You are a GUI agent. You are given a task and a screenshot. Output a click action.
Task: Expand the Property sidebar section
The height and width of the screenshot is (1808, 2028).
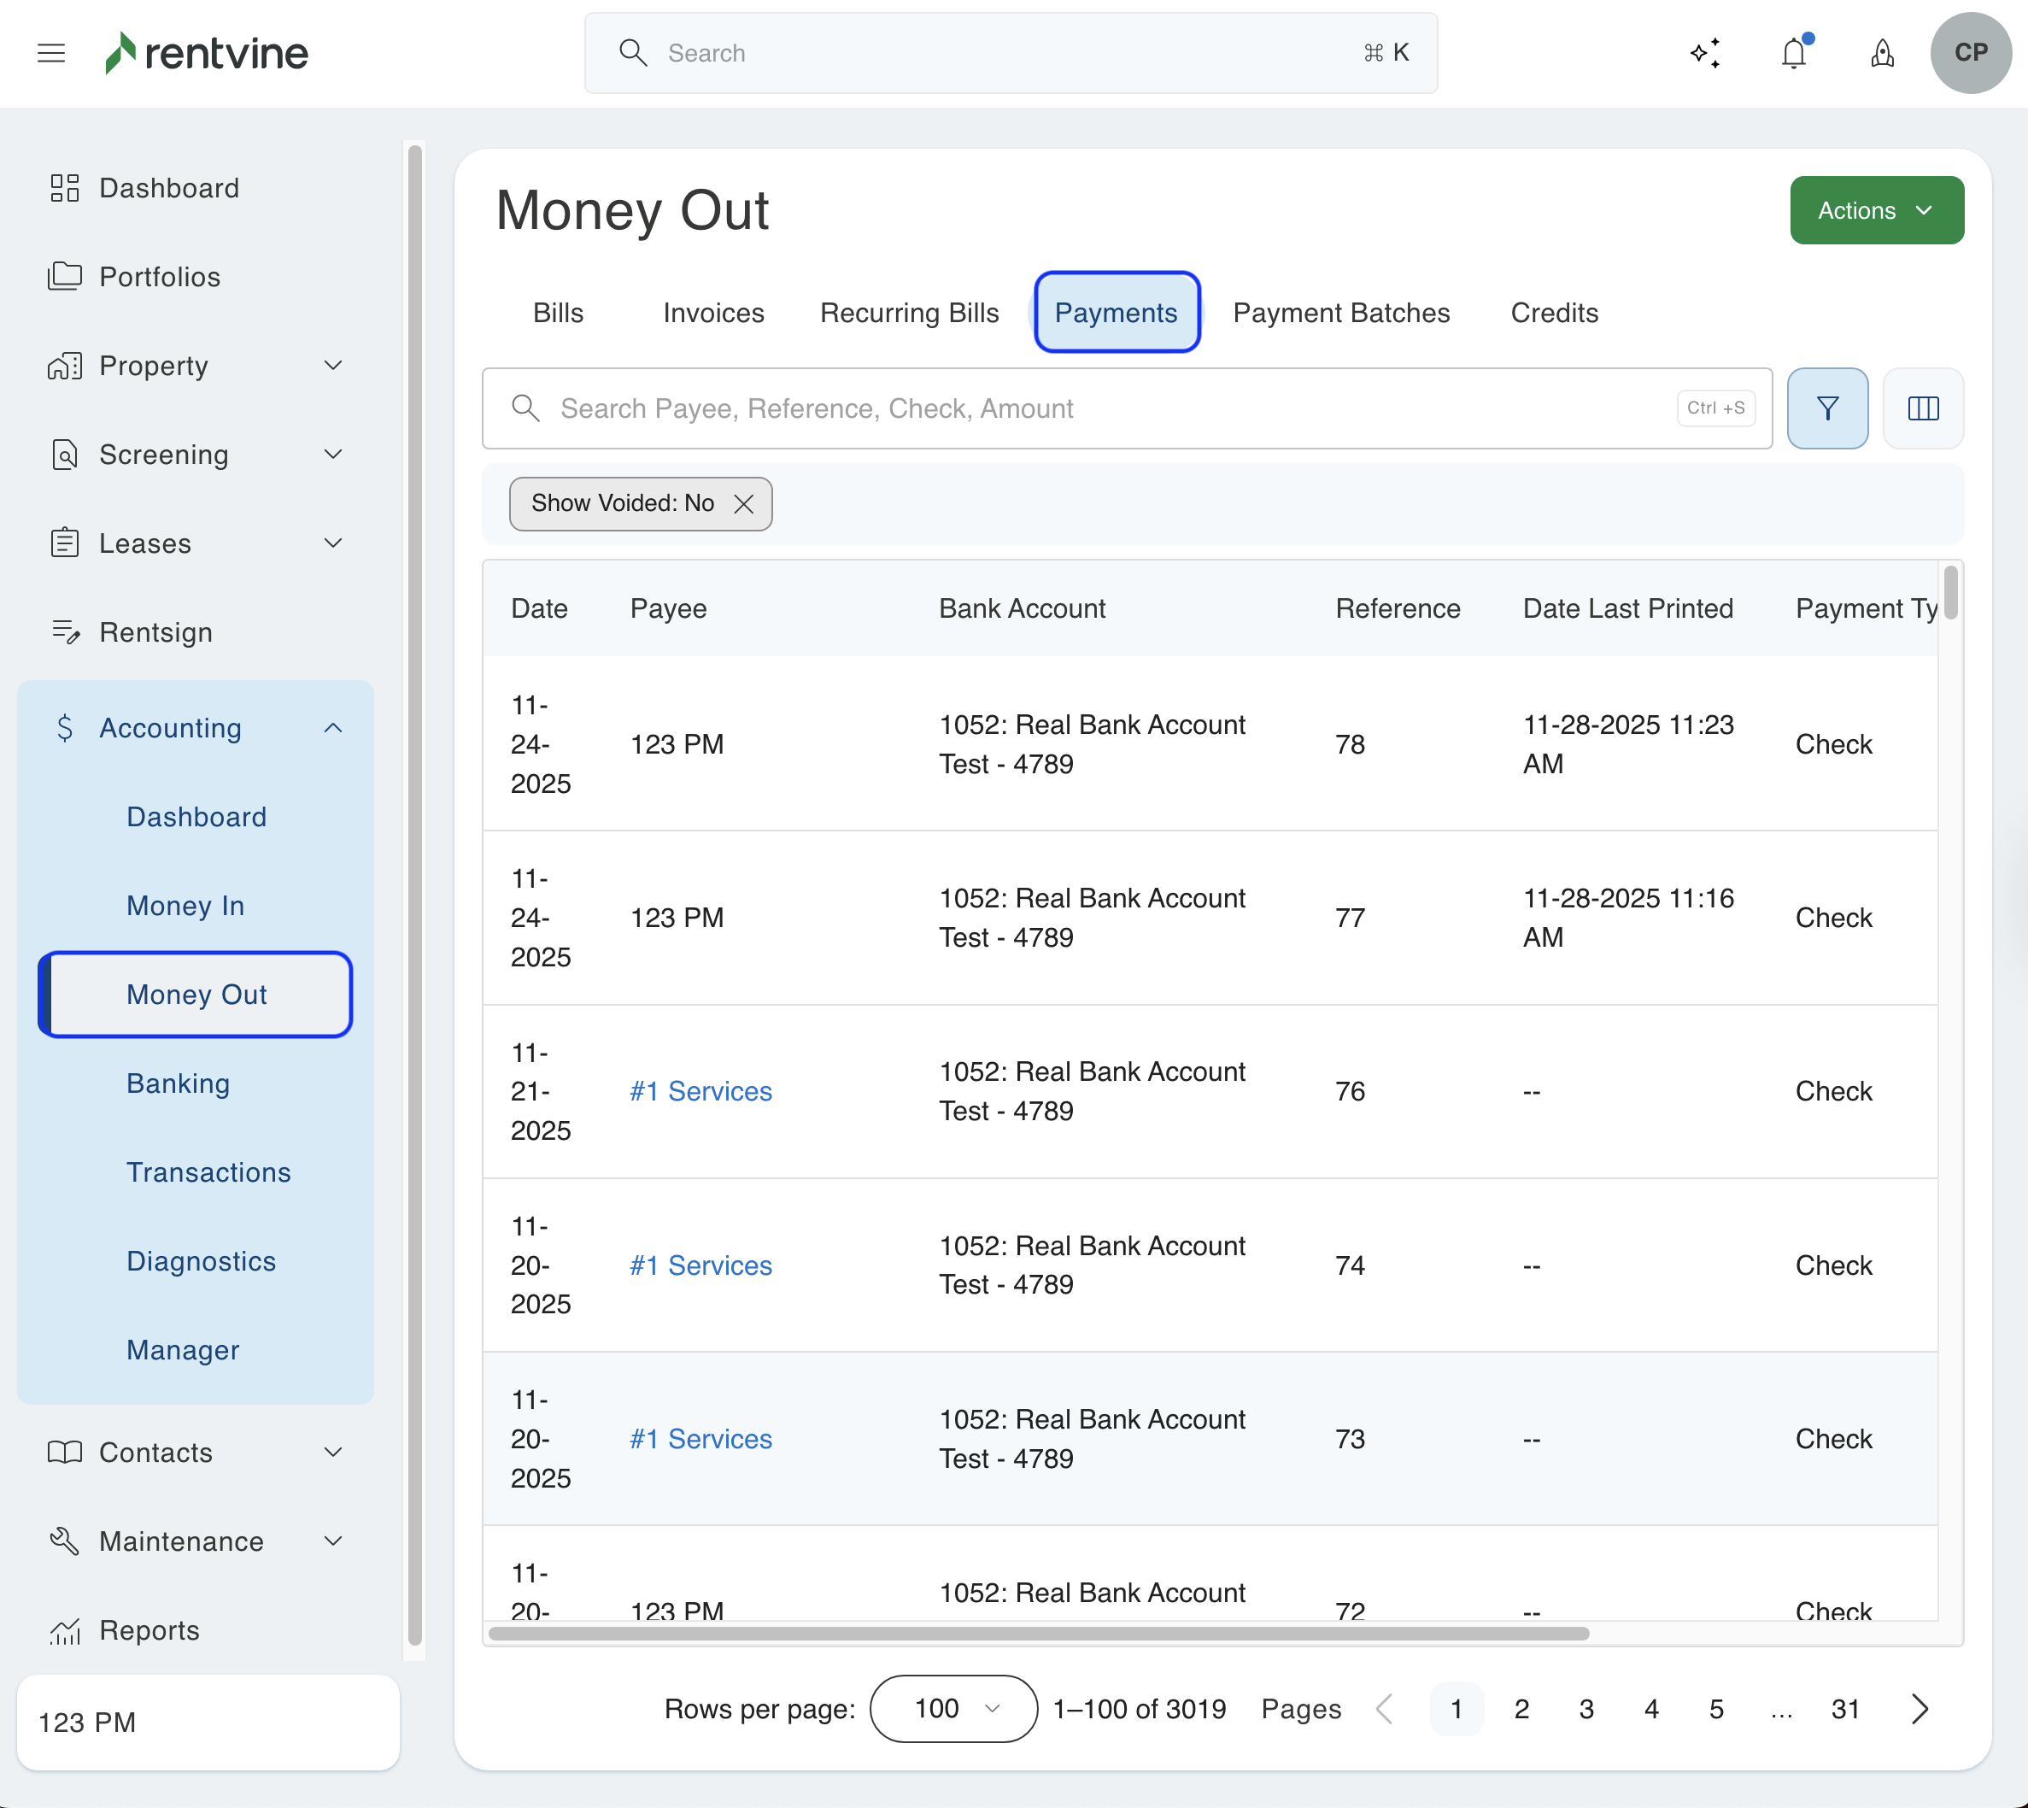click(332, 366)
